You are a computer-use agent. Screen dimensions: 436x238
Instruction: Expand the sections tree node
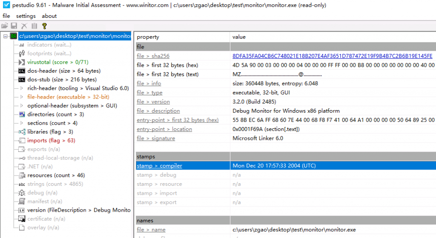(22, 123)
